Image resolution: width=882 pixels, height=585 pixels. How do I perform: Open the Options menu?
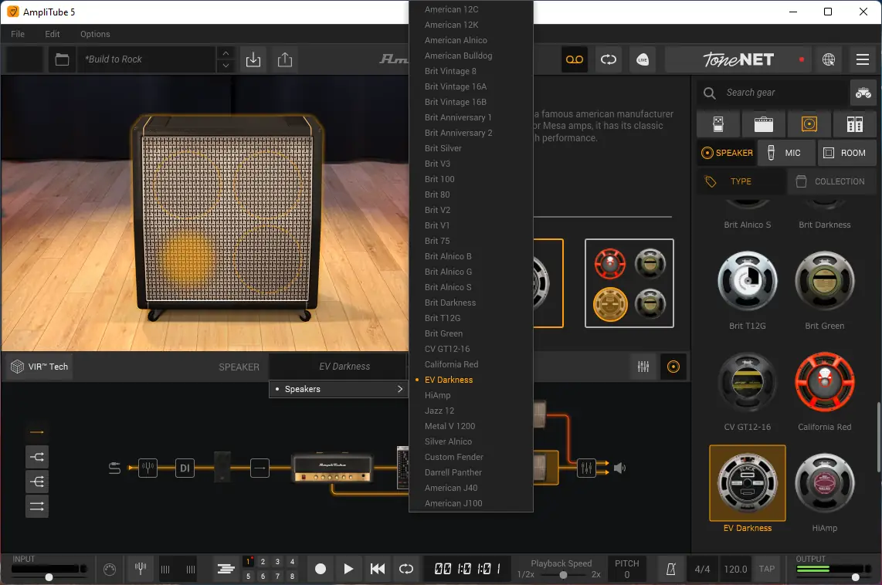(x=95, y=34)
